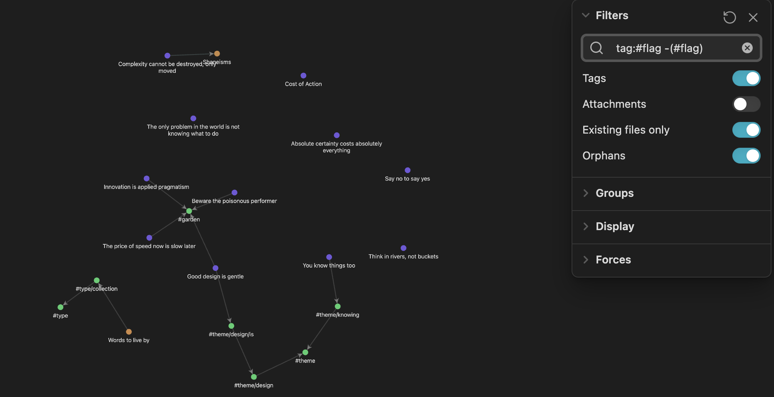The width and height of the screenshot is (774, 397).
Task: Select the #theme/design node
Action: pyautogui.click(x=253, y=377)
